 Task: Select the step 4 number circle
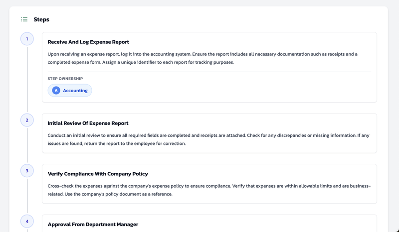coord(27,221)
